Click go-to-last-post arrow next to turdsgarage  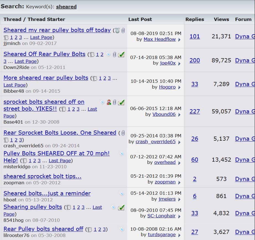click(x=179, y=235)
